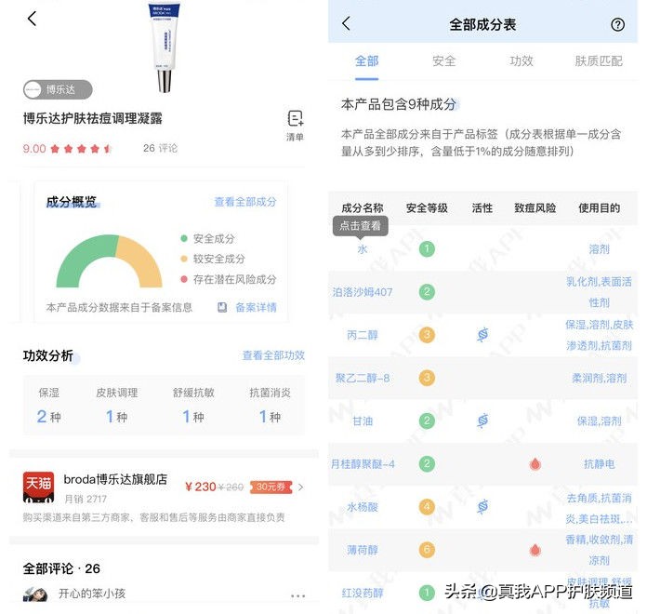Open ingredient 水 details
This screenshot has width=647, height=614.
pyautogui.click(x=363, y=249)
